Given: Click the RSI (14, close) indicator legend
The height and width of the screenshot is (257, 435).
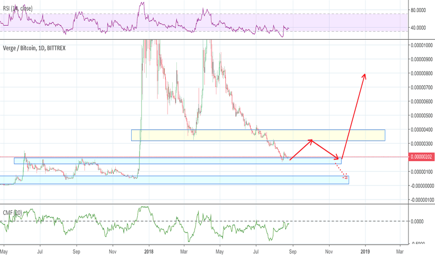Looking at the screenshot, I should click(17, 8).
